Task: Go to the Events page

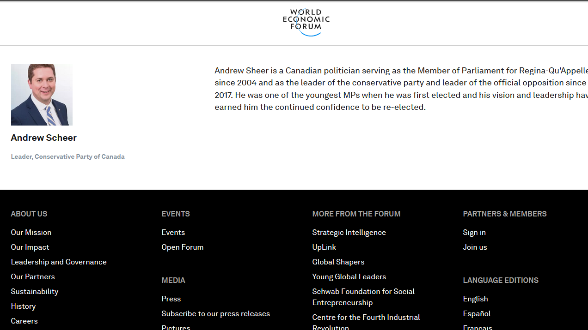Action: click(x=173, y=232)
